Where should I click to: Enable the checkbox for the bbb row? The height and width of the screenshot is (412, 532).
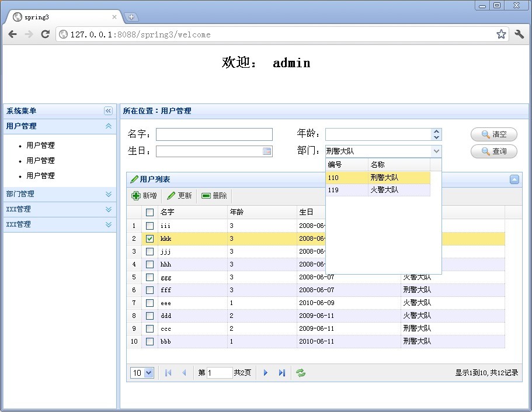point(149,341)
